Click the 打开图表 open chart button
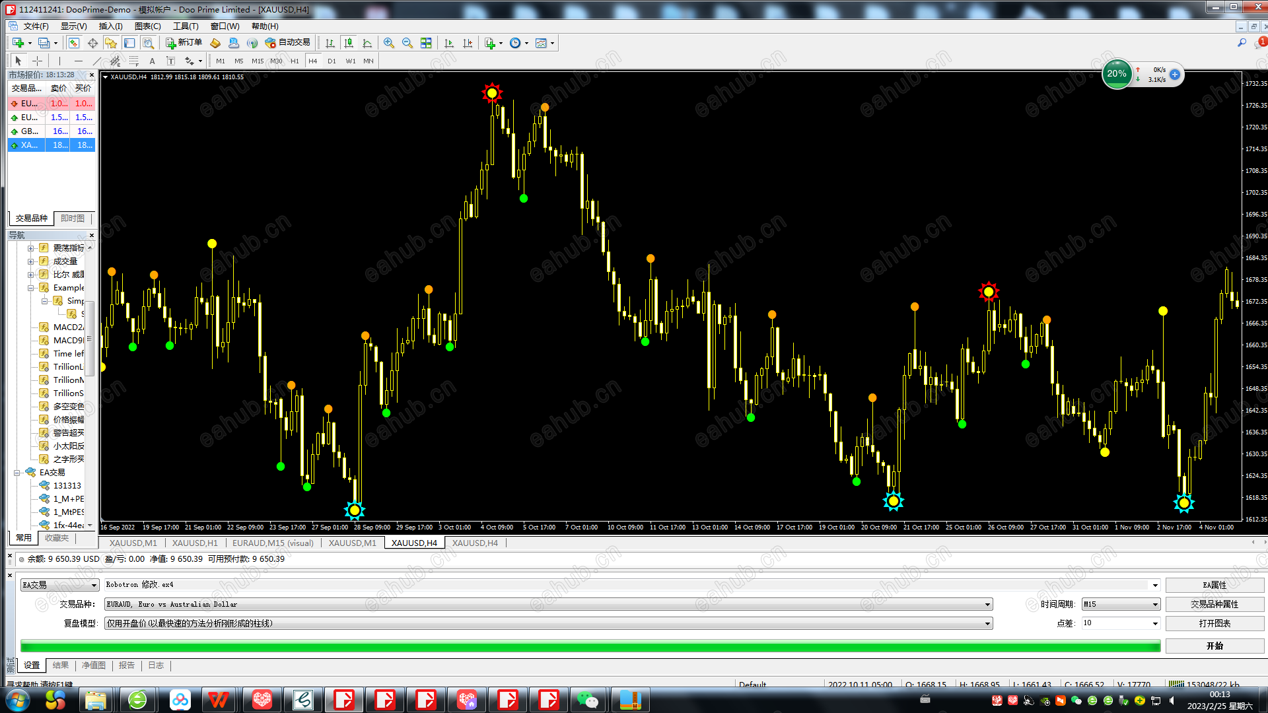This screenshot has height=713, width=1268. (1215, 623)
